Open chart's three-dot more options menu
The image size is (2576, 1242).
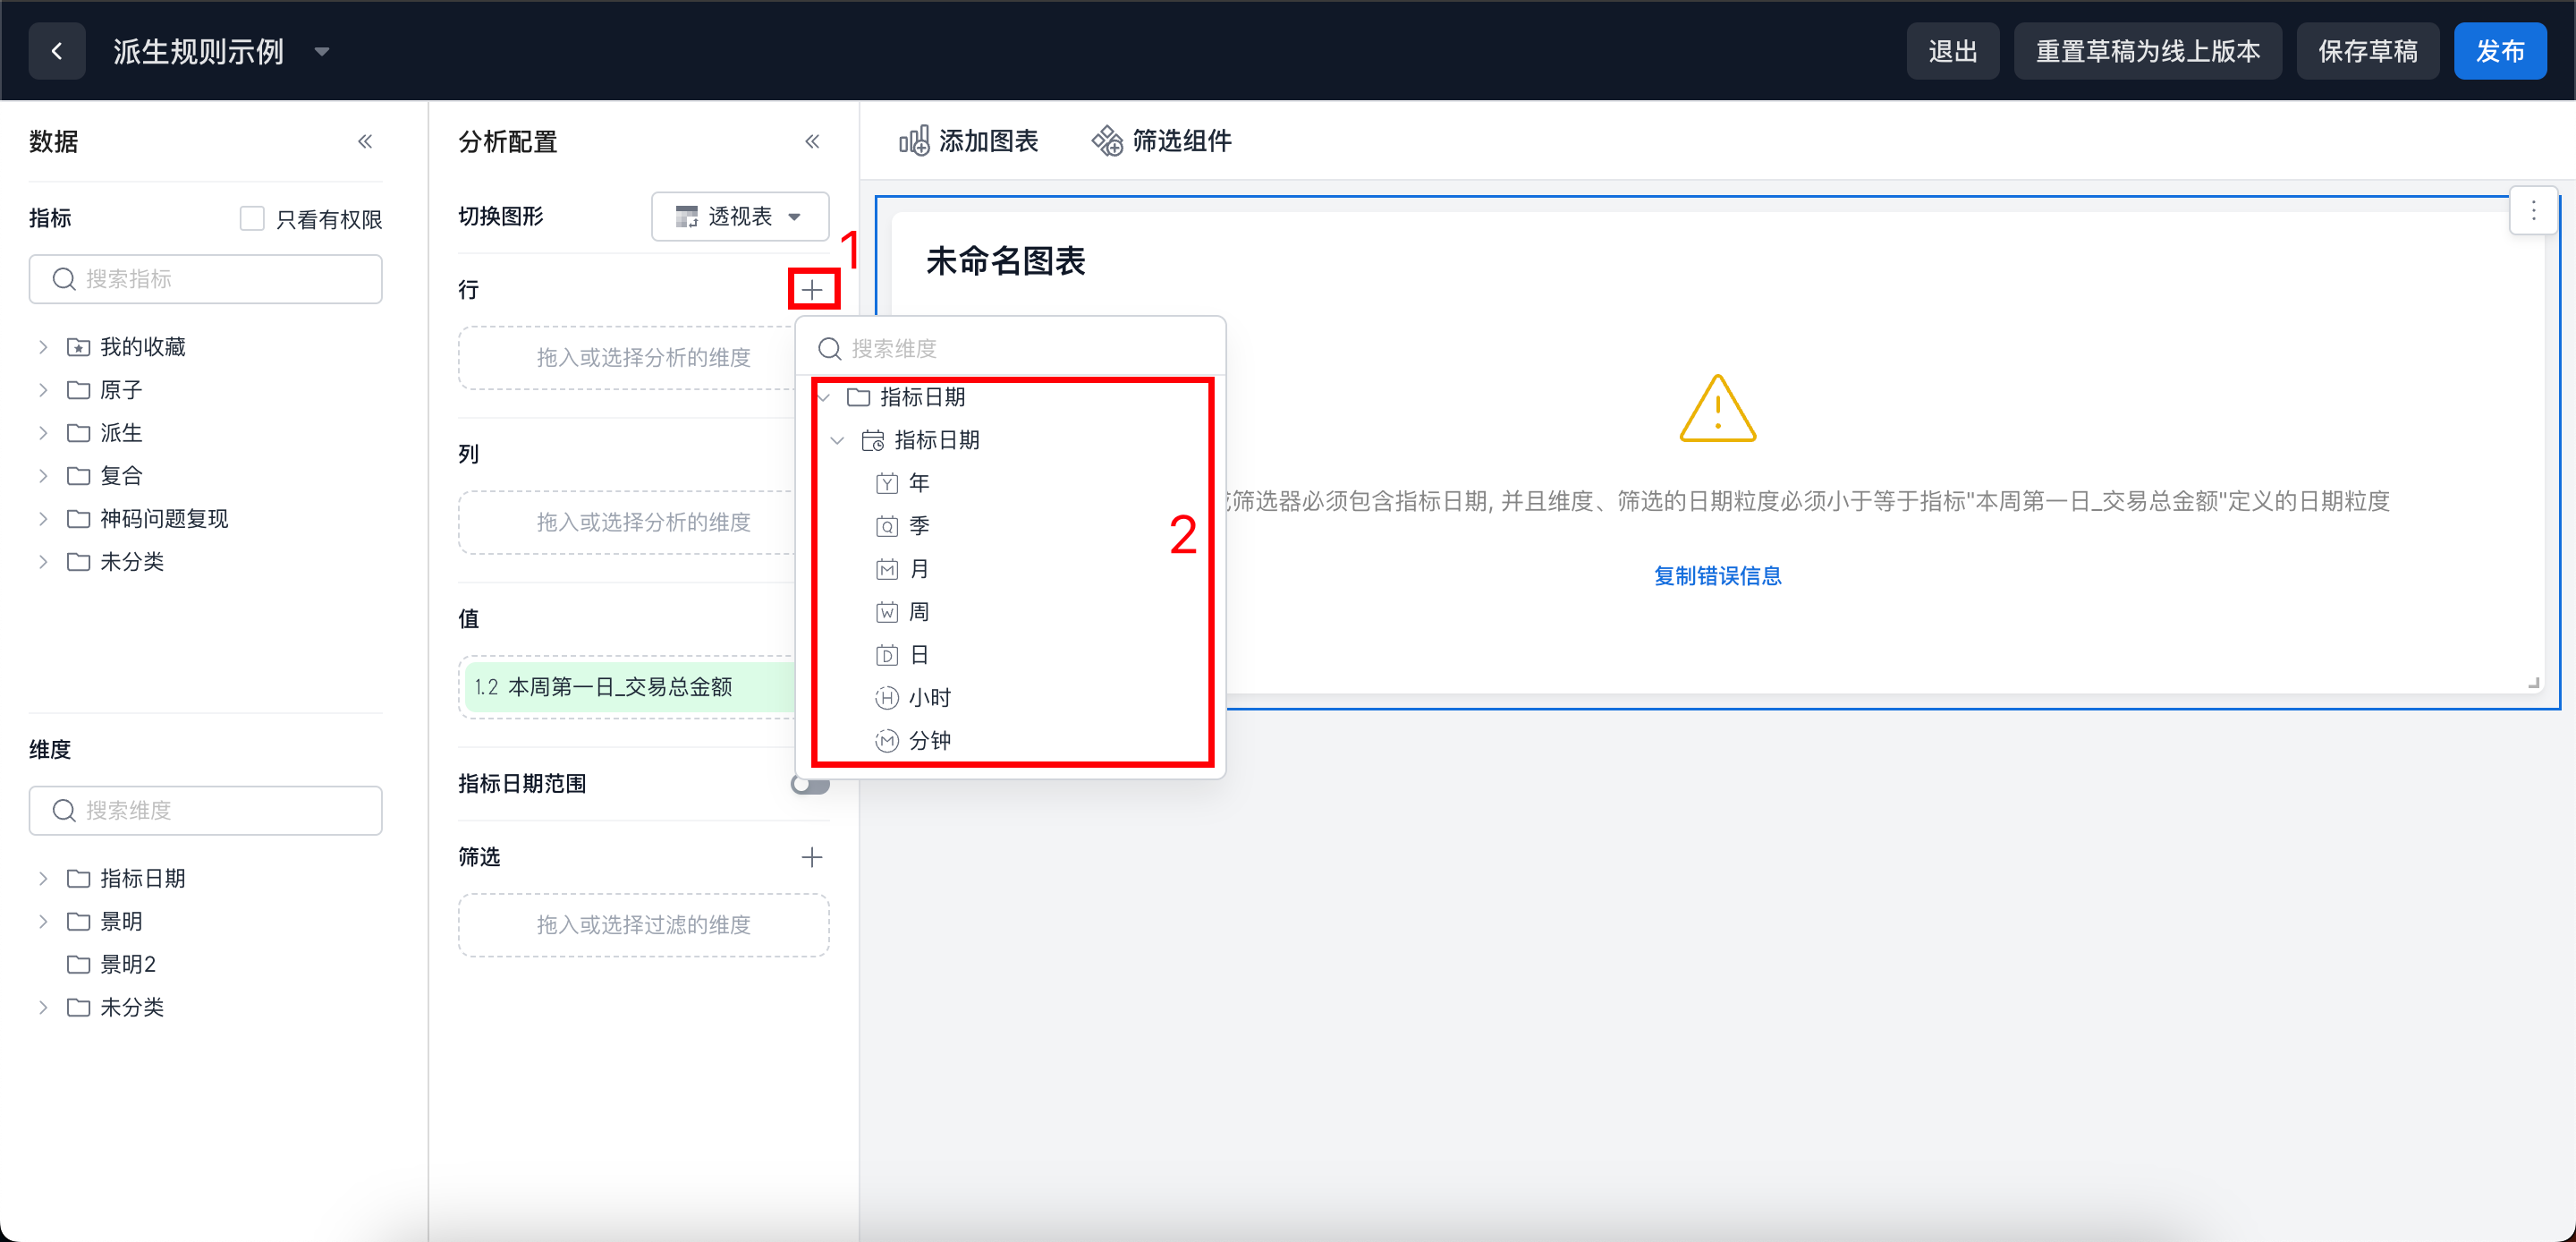pyautogui.click(x=2533, y=210)
